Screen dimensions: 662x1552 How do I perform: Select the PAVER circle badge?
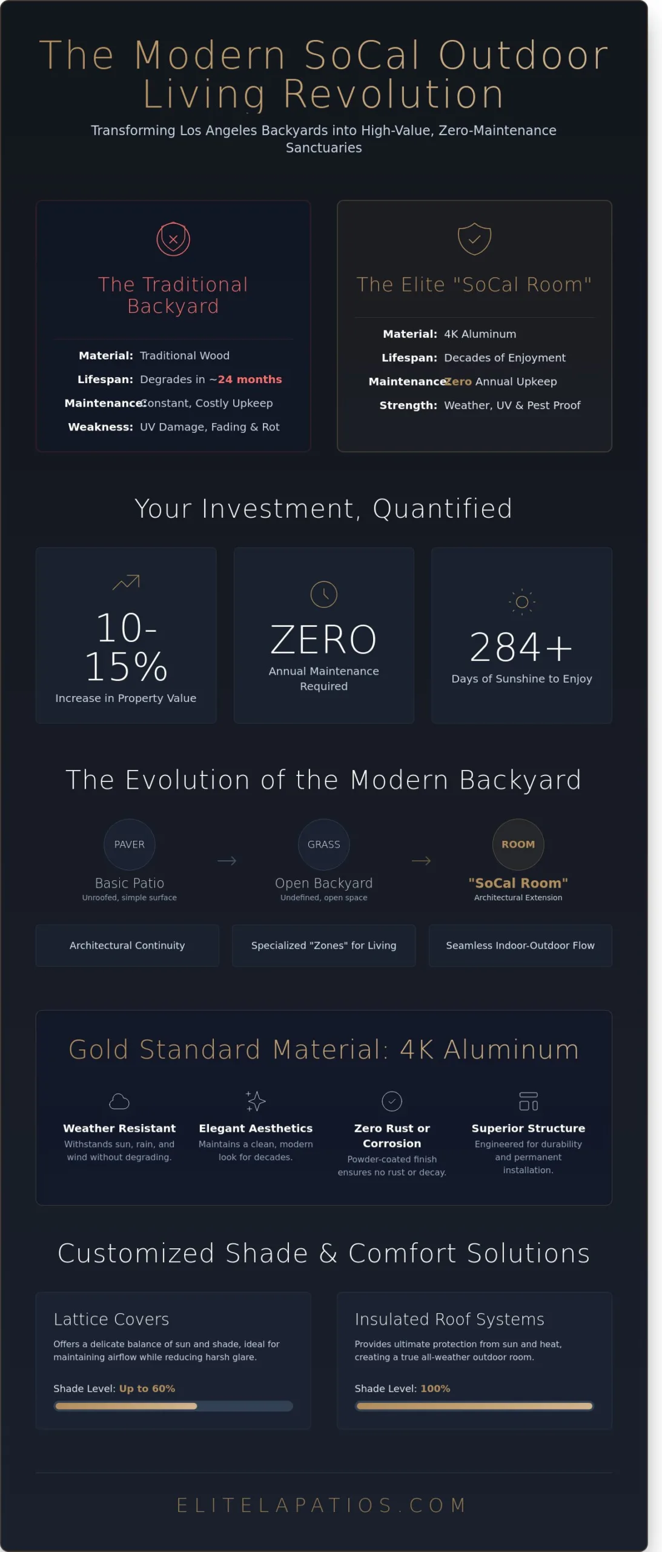[x=130, y=845]
